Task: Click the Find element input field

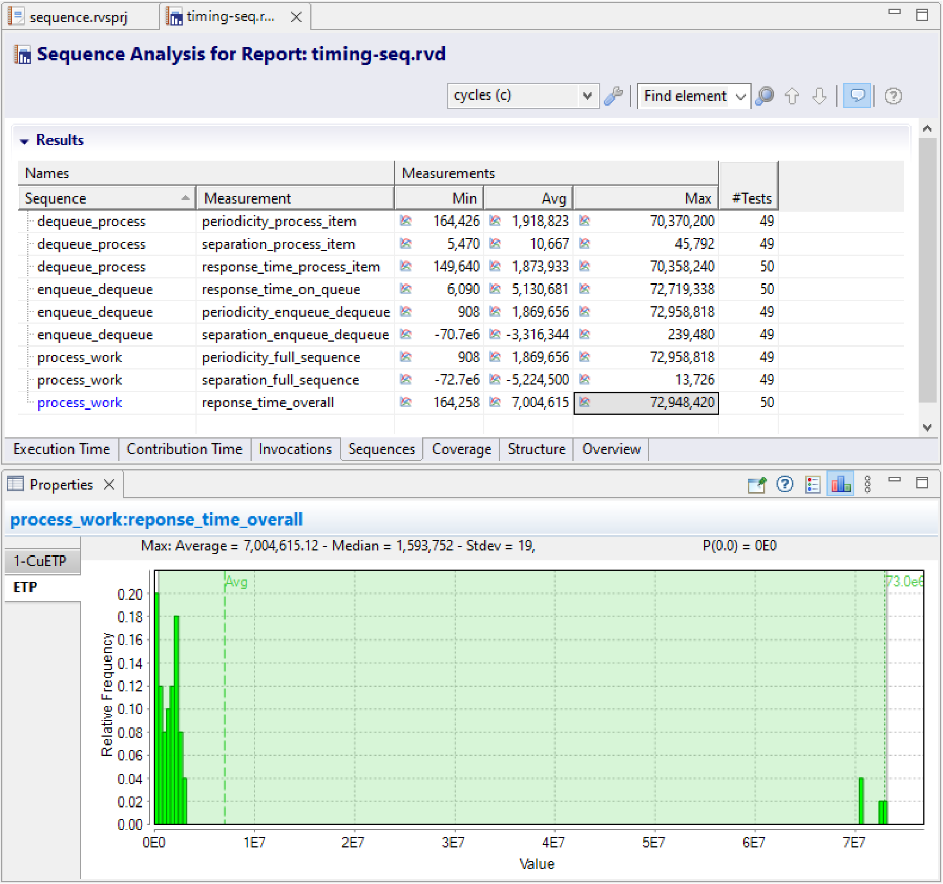Action: [685, 96]
